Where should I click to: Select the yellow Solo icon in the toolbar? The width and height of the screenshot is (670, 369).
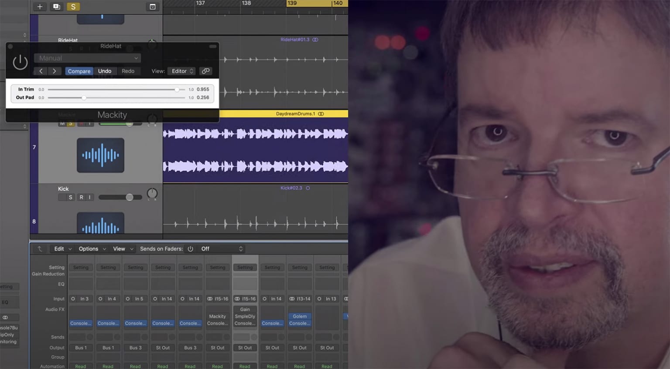pos(73,7)
